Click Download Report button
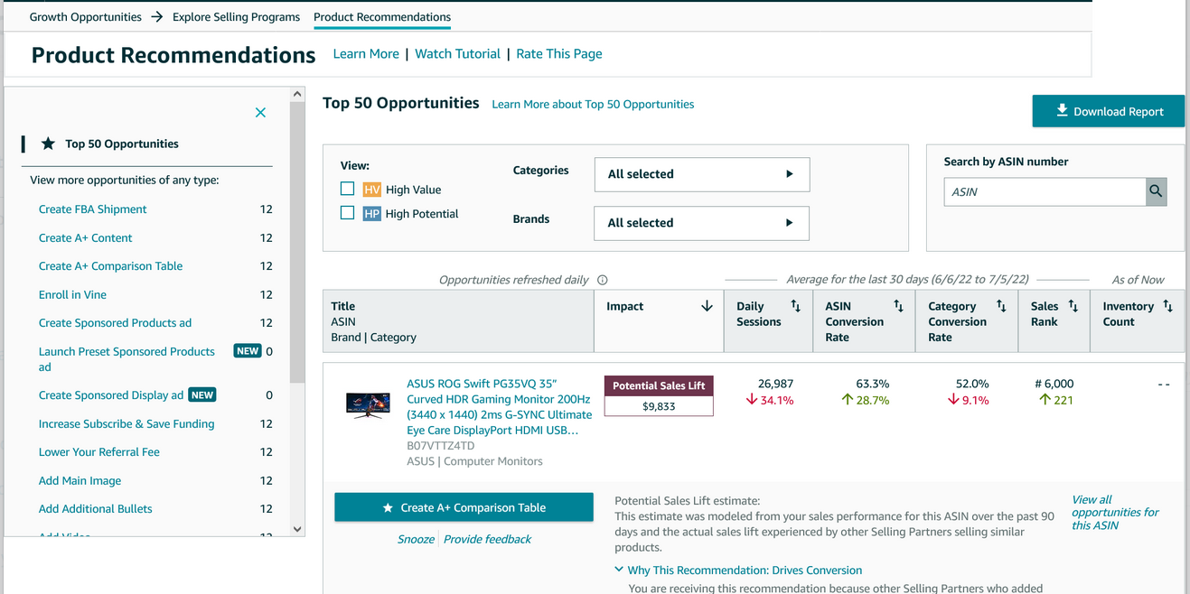This screenshot has width=1190, height=594. (x=1109, y=111)
